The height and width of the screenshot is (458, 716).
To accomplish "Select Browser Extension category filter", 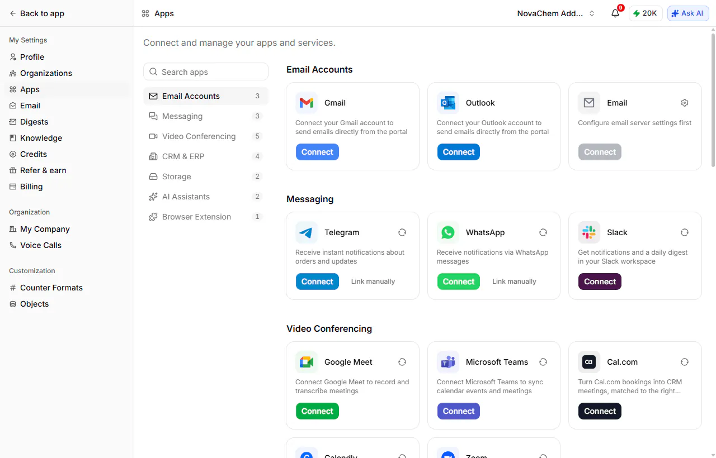I will (206, 217).
